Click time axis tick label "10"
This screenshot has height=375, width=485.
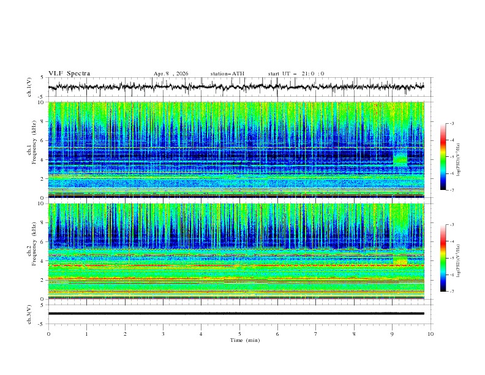tap(430, 334)
